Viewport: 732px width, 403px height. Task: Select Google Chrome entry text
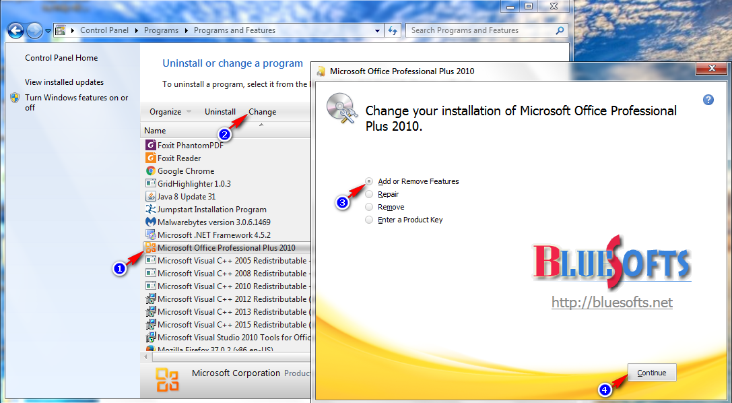tap(186, 171)
